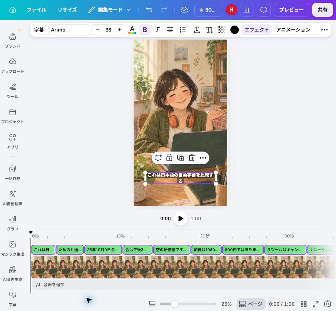The image size is (336, 311).
Task: Select the 空の研修室です... subtitle clip
Action: [172, 250]
